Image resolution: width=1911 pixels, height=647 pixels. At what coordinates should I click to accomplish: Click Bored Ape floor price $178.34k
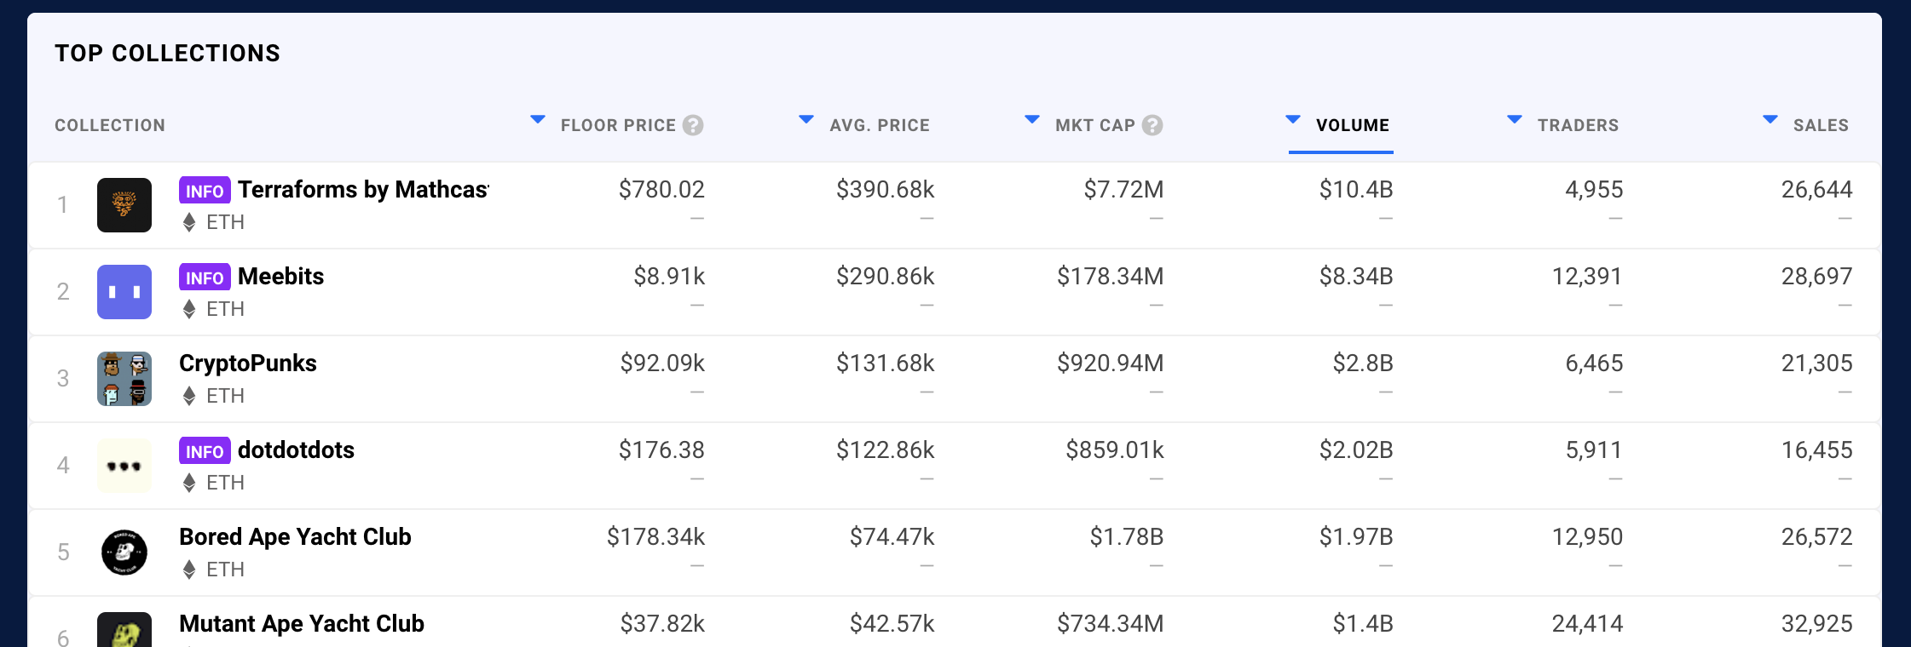pyautogui.click(x=655, y=537)
